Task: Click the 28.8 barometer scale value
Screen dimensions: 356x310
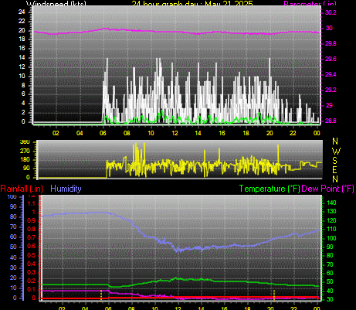Action: (331, 121)
